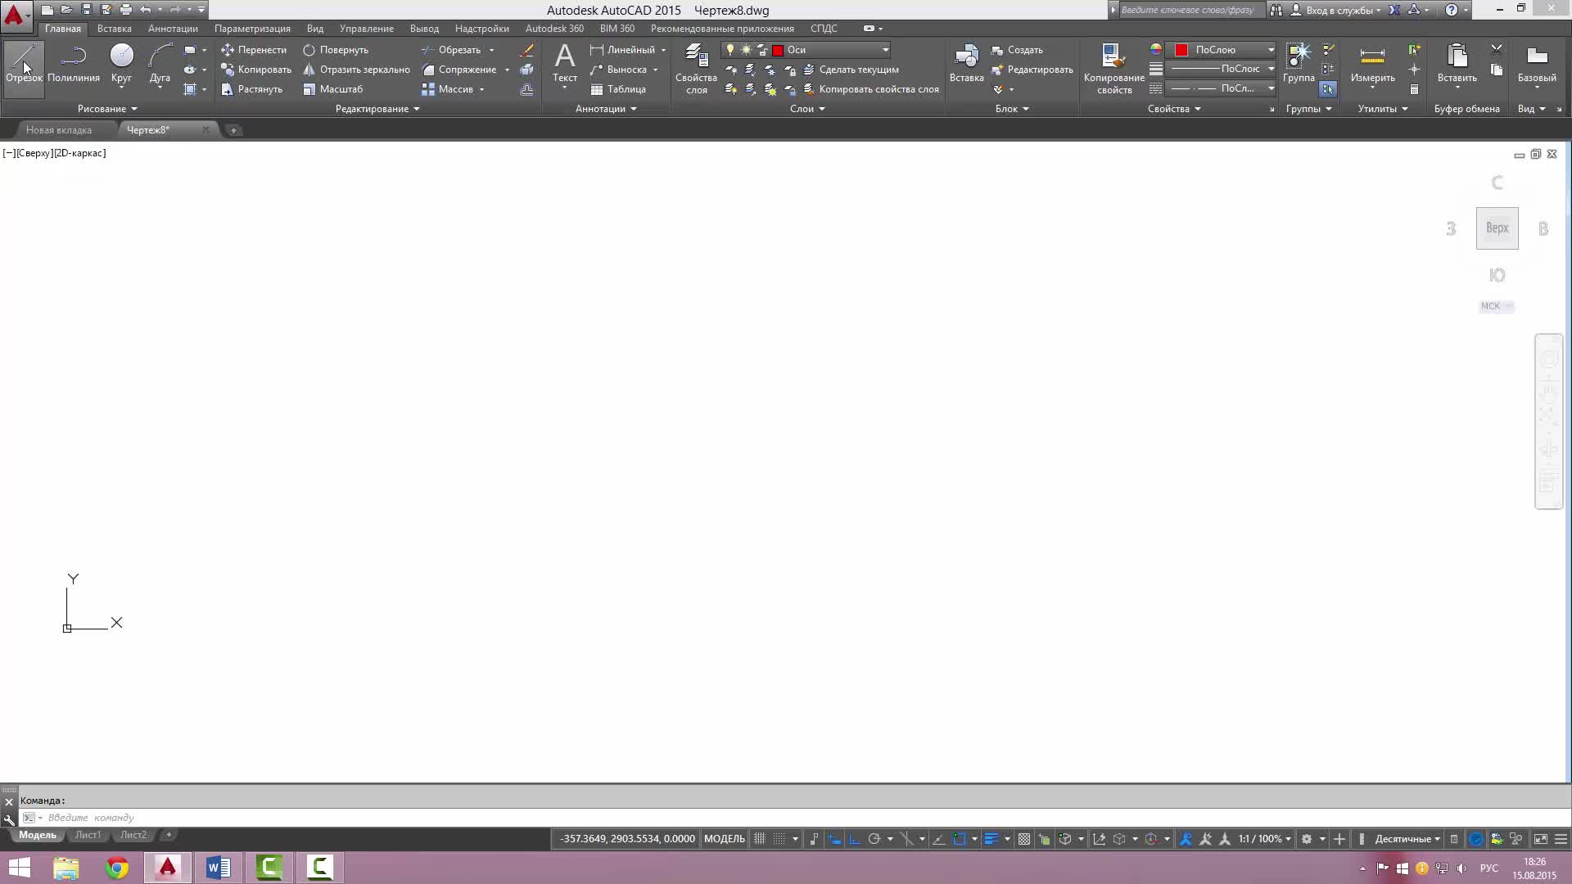Toggle polar tracking in status bar

point(874,839)
